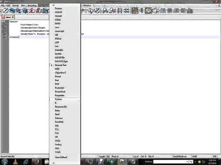Choose Javascript from the language list

(x=64, y=31)
